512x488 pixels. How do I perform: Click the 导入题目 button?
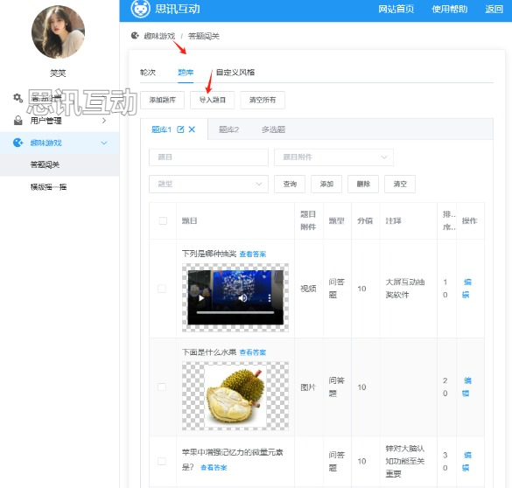(213, 100)
